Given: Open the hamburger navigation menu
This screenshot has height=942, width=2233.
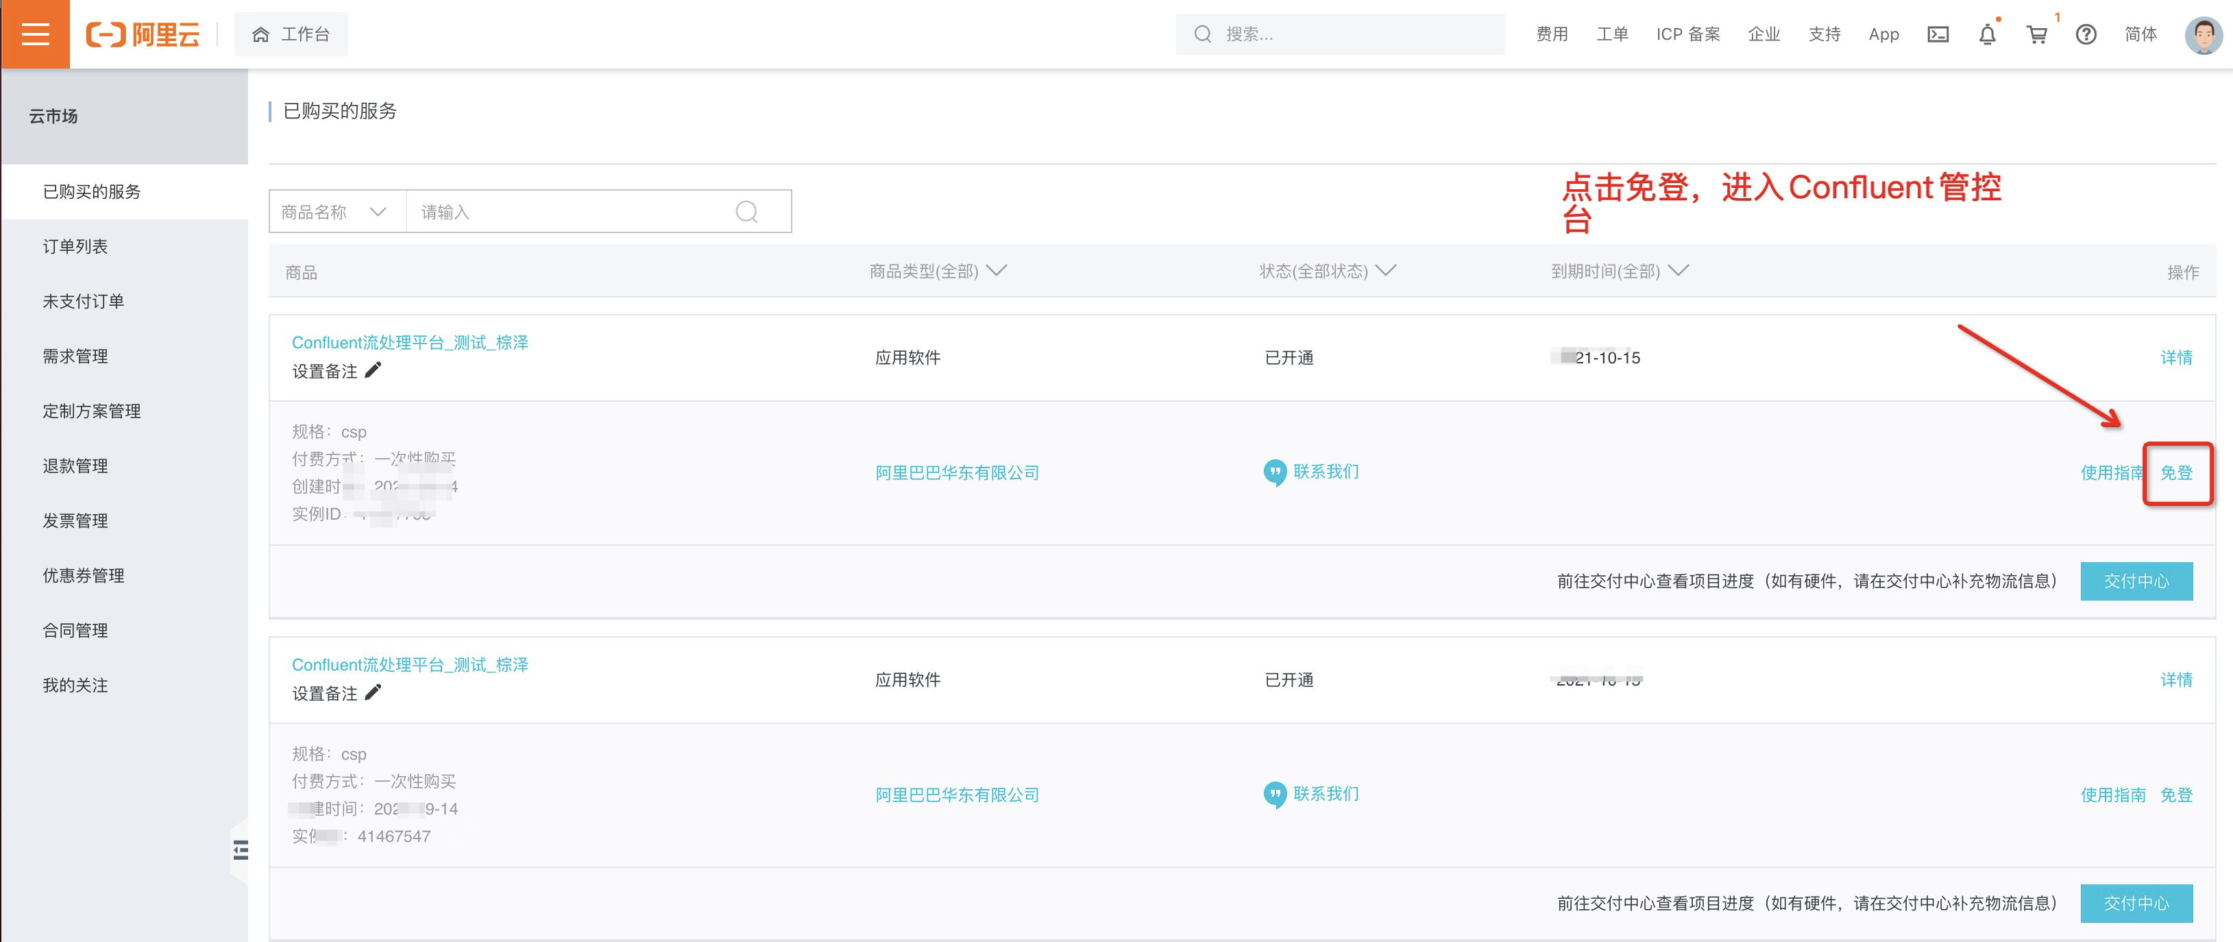Looking at the screenshot, I should point(35,34).
